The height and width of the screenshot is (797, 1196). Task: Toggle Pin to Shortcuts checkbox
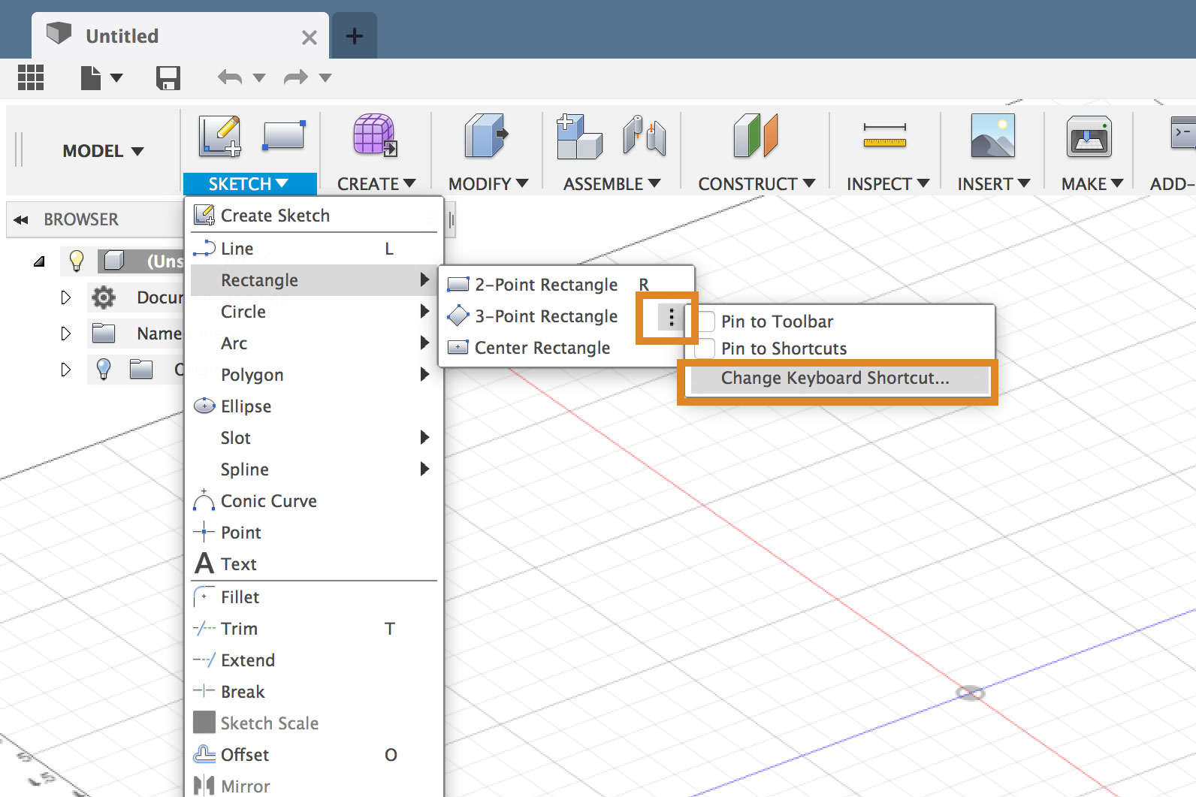705,349
